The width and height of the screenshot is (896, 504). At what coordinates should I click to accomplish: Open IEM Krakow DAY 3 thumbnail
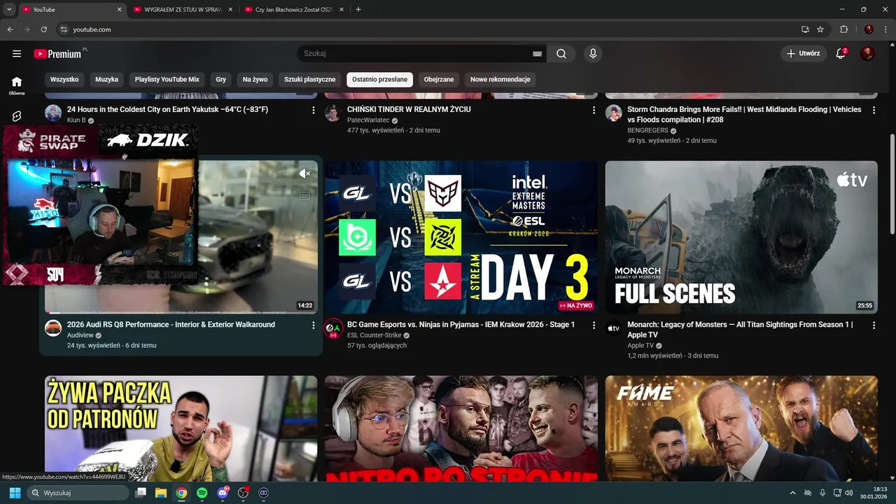pos(461,237)
